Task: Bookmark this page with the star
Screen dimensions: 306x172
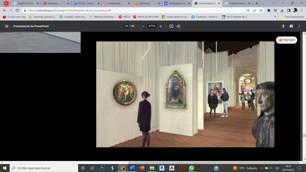Action: [261, 10]
